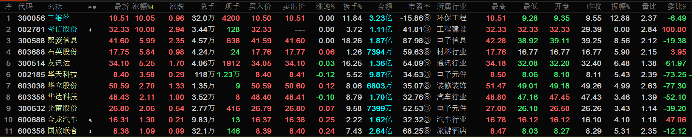The width and height of the screenshot is (692, 137).
Task: Click 旅游酒店 industry cell
Action: (x=452, y=131)
